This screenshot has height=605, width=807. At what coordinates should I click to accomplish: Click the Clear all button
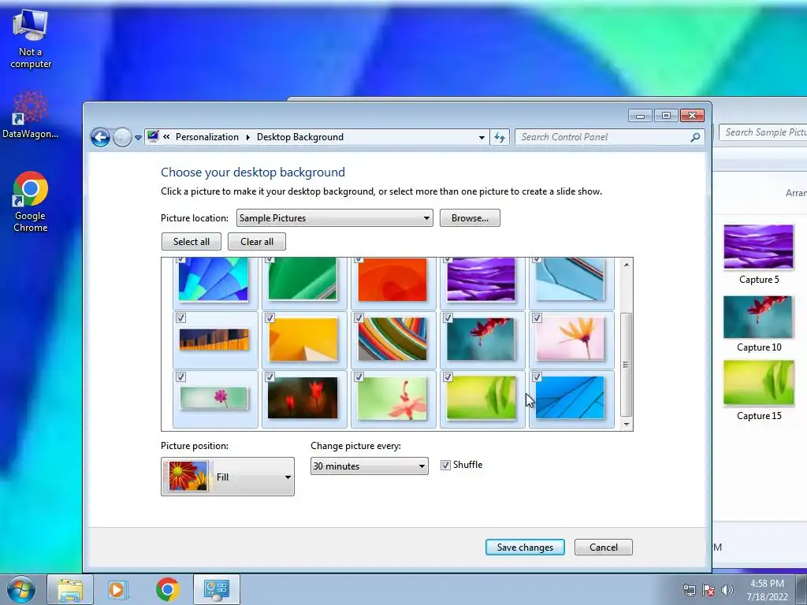coord(257,242)
